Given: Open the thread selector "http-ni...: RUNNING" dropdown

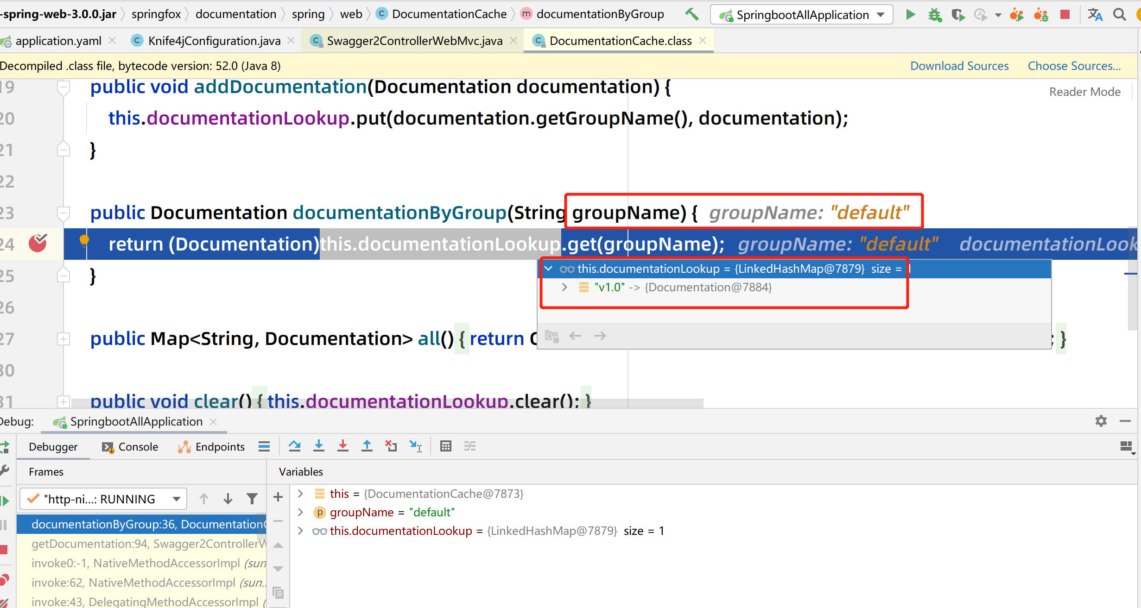Looking at the screenshot, I should point(103,499).
